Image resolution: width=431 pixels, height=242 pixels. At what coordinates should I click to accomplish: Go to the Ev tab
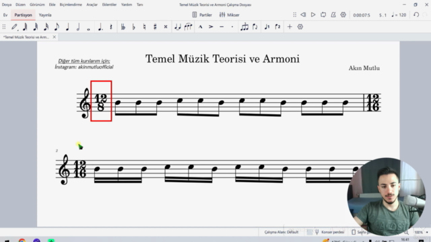tap(5, 15)
